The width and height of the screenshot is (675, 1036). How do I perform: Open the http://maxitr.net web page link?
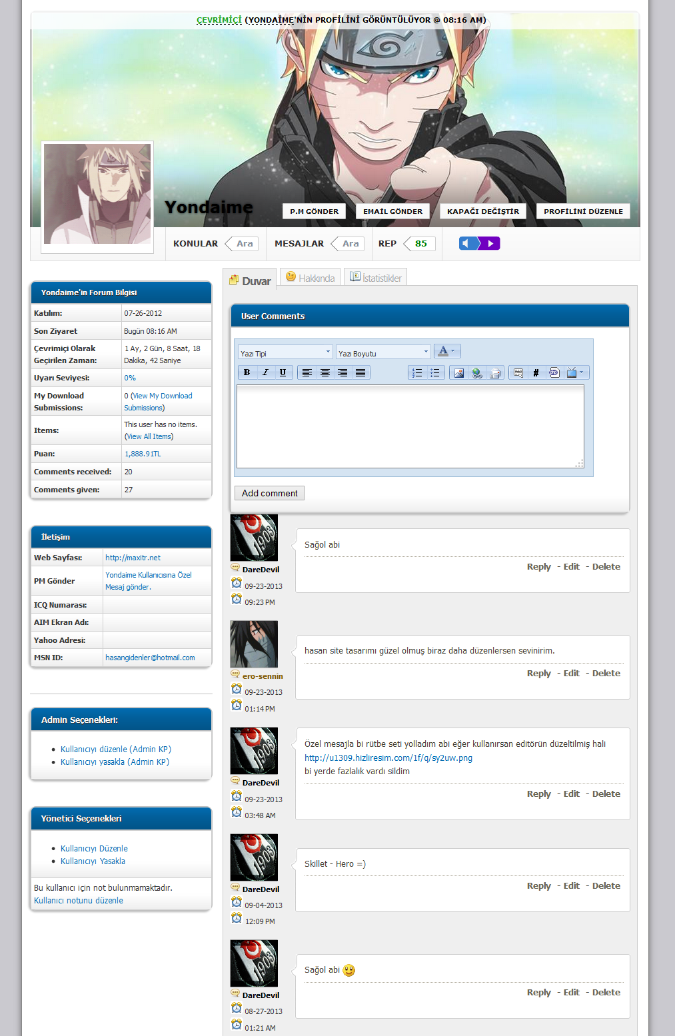pos(133,558)
